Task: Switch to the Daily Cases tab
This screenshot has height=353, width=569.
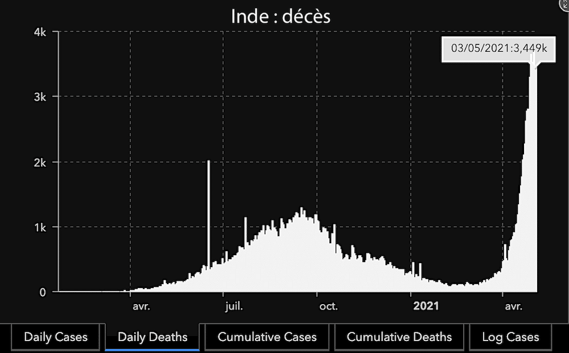Action: pyautogui.click(x=56, y=337)
